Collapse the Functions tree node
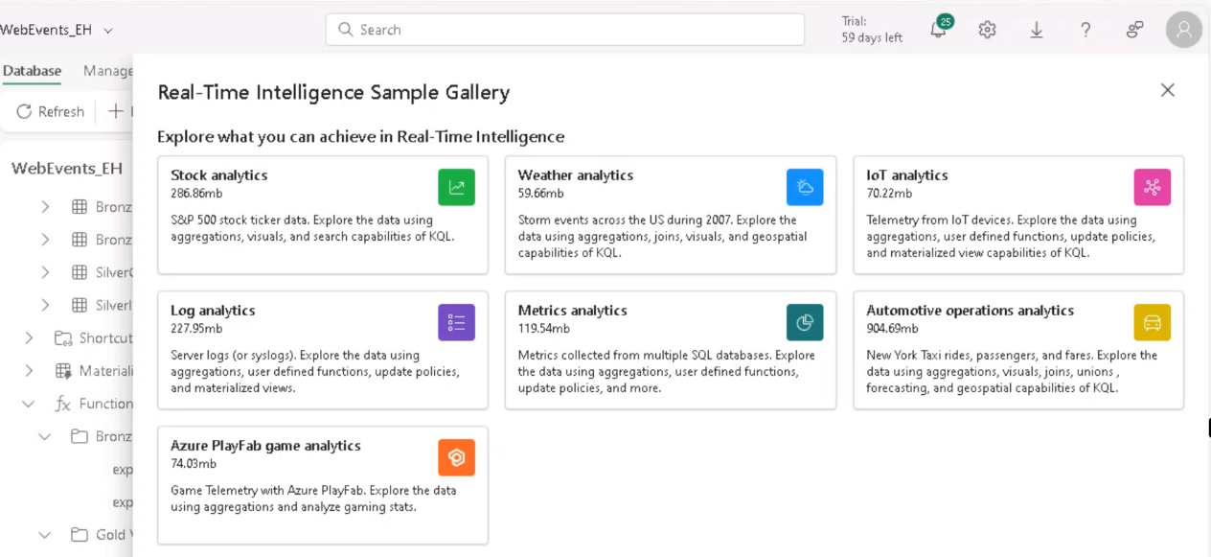The height and width of the screenshot is (557, 1211). click(x=29, y=404)
